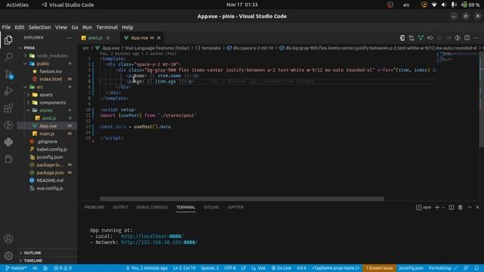
Task: Click the volume icon in top bar
Action: pos(444,5)
